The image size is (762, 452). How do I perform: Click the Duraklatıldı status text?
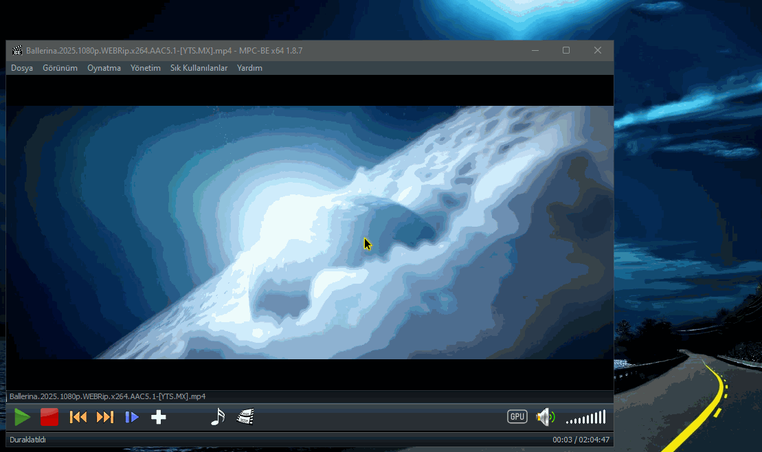[x=27, y=440]
